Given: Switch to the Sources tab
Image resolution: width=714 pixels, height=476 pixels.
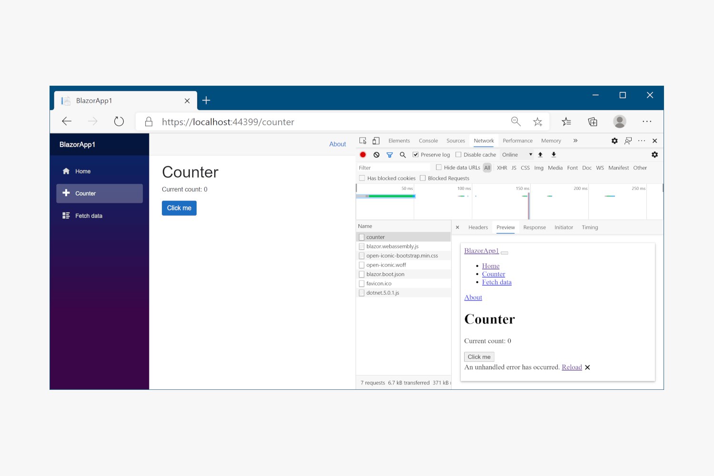Looking at the screenshot, I should pyautogui.click(x=456, y=141).
